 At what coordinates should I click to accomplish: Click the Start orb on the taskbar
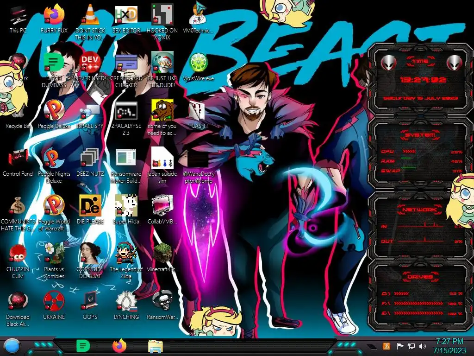point(12,346)
